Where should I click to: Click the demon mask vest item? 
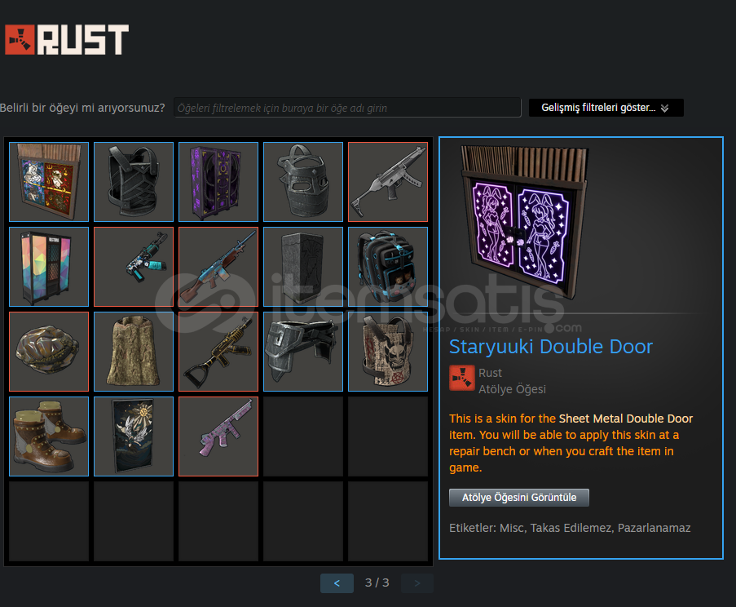pos(388,352)
